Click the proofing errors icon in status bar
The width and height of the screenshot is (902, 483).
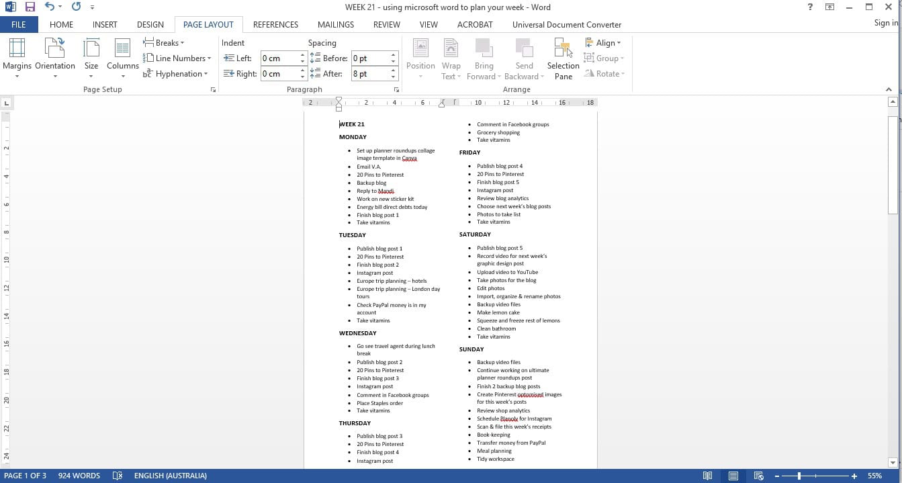click(x=118, y=476)
